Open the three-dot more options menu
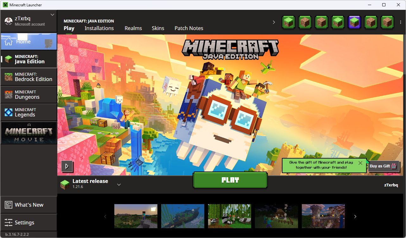Viewport: 406px width, 238px height. (401, 22)
